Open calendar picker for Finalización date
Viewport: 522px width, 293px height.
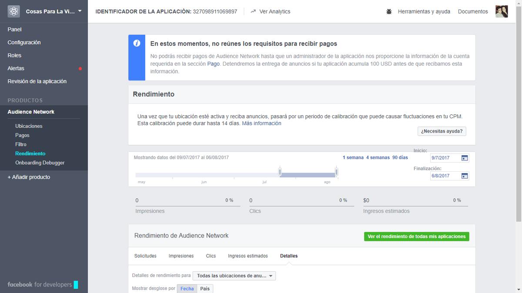coord(465,176)
